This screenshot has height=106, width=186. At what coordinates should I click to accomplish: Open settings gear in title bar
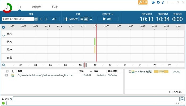pyautogui.click(x=158, y=2)
